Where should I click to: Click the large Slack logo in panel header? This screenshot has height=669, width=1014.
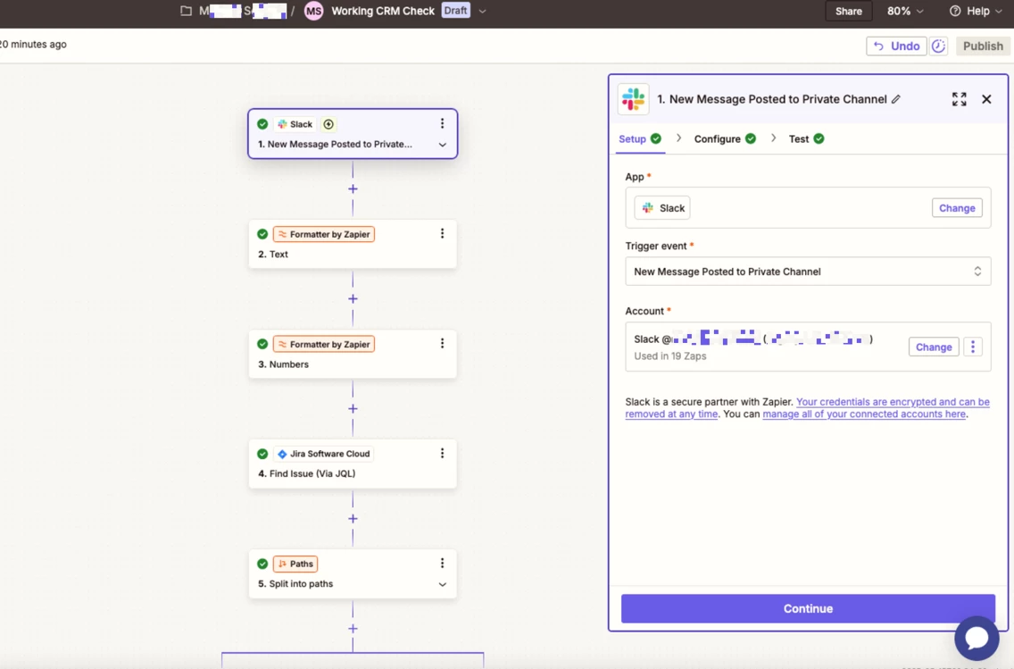click(x=633, y=99)
